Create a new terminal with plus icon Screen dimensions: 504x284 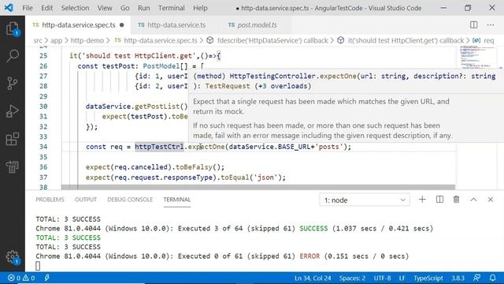[x=422, y=200]
